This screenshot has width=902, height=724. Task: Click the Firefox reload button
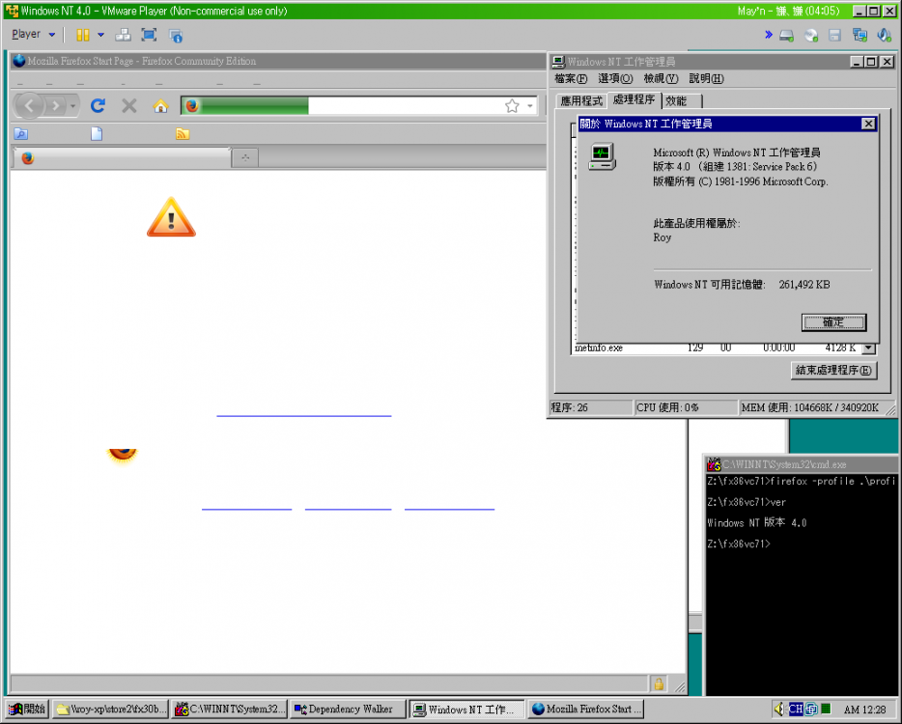pyautogui.click(x=98, y=106)
